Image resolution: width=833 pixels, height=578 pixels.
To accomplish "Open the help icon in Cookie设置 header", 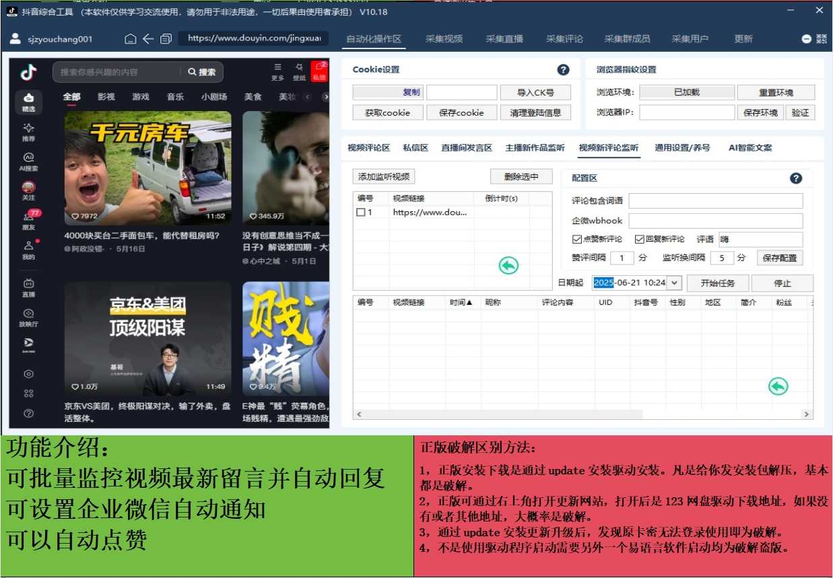I will [x=564, y=70].
